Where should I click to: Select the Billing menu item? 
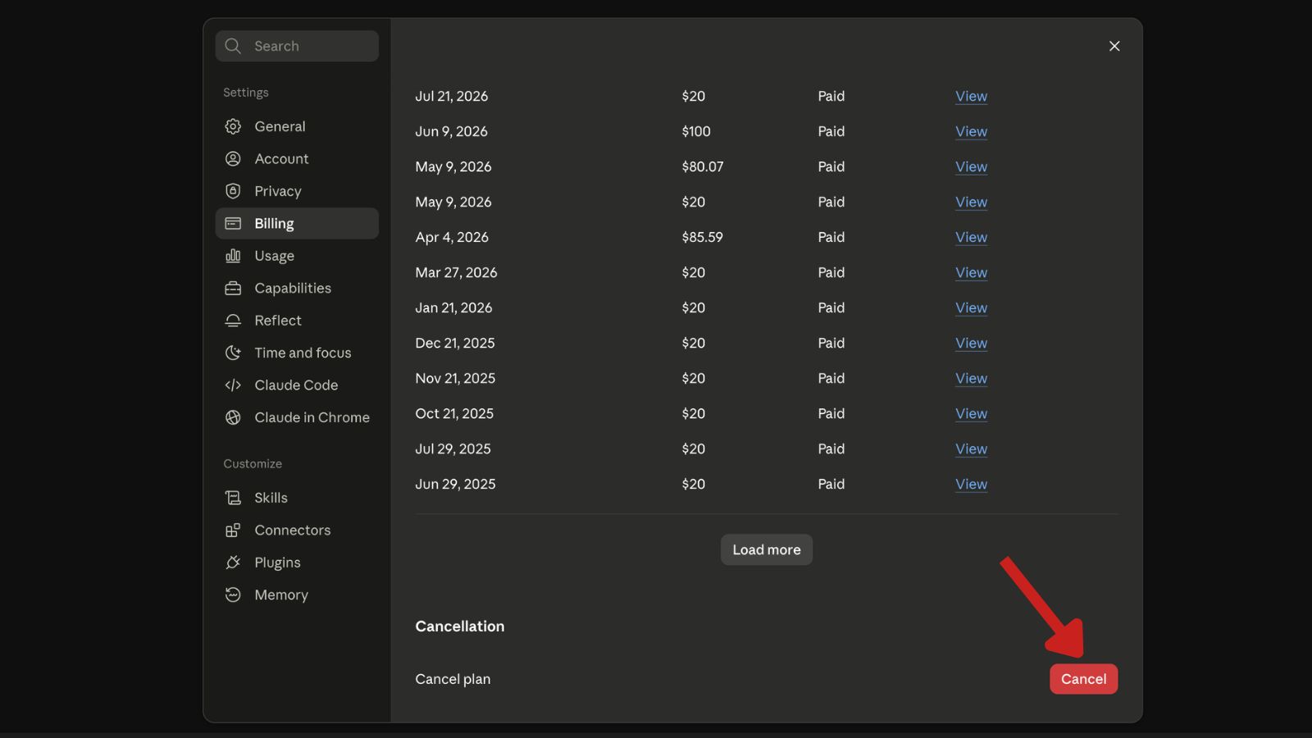coord(297,223)
